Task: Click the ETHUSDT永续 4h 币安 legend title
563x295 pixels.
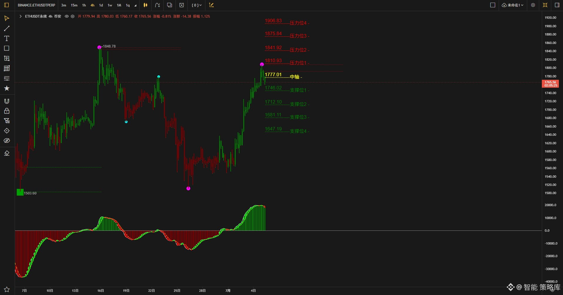Action: [x=43, y=16]
